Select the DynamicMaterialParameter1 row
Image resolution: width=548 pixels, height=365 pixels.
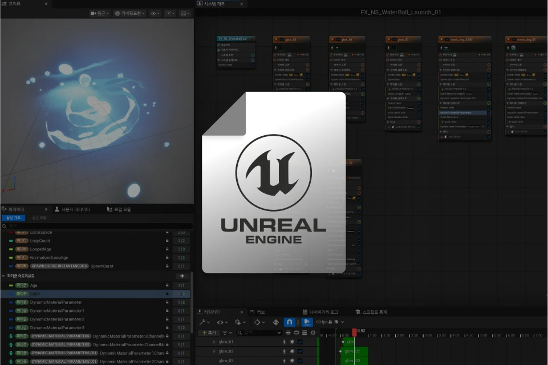95,310
